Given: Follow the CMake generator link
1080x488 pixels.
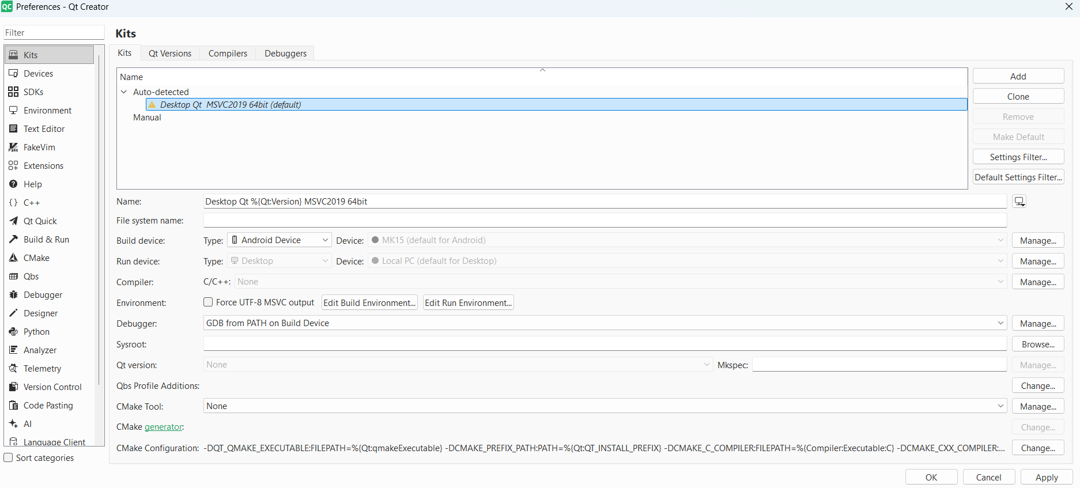Looking at the screenshot, I should point(163,427).
